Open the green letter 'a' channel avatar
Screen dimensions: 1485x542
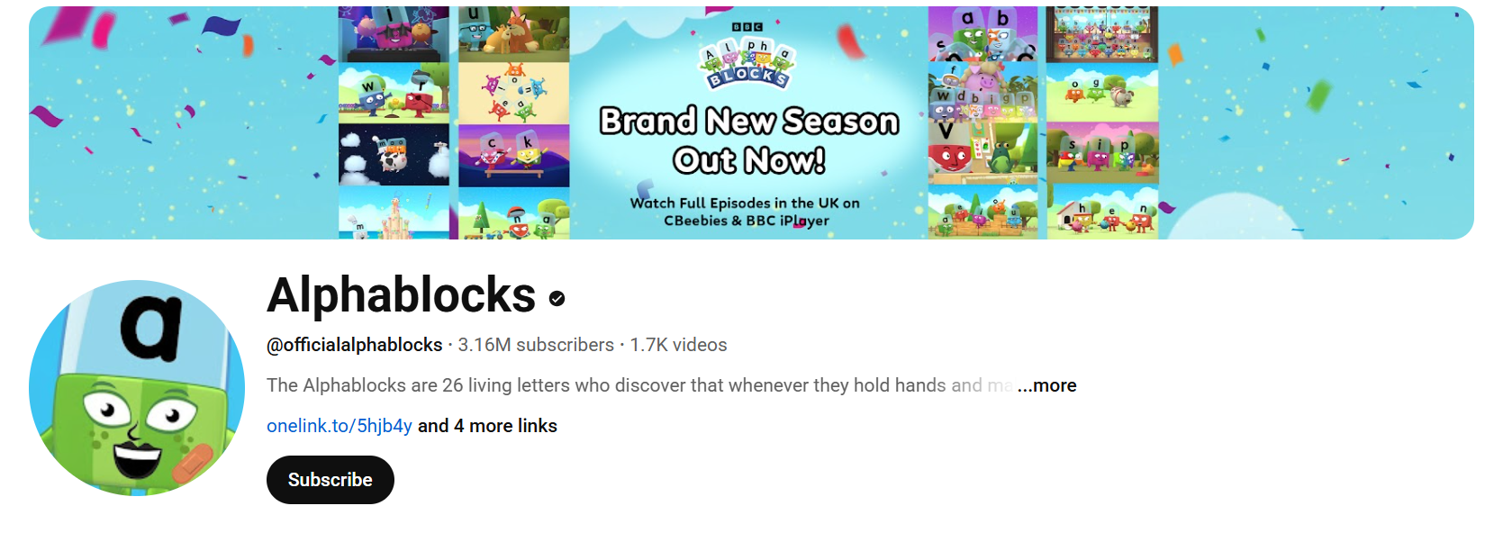point(137,388)
